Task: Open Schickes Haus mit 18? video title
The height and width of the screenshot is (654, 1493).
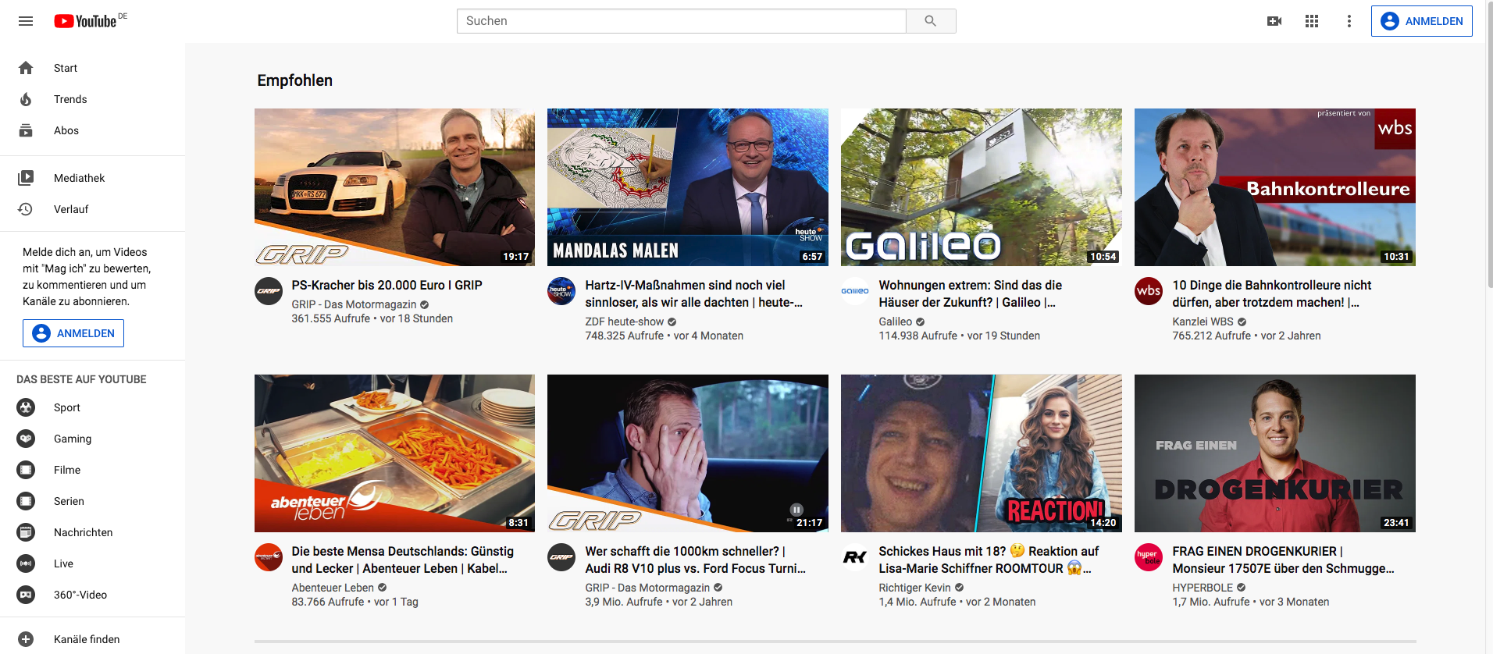Action: point(989,560)
